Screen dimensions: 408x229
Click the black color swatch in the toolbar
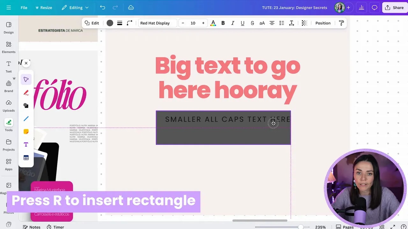tap(110, 23)
